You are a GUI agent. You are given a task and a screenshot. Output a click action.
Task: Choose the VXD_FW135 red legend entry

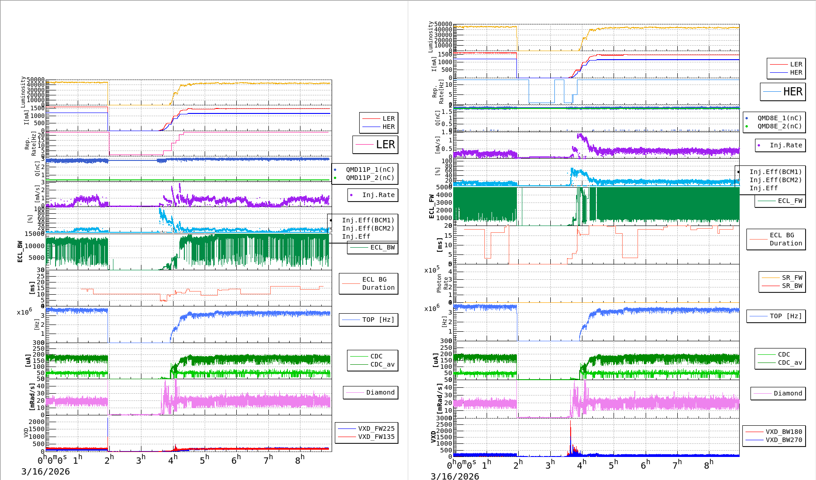[366, 437]
